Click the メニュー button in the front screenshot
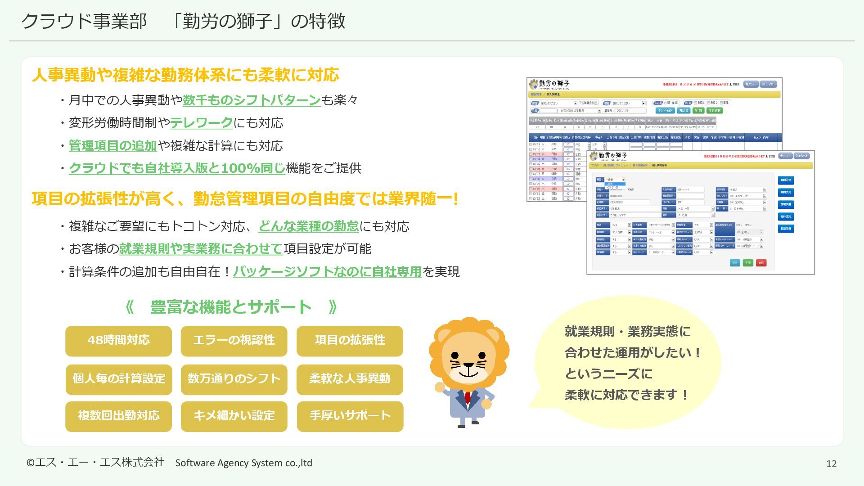 pyautogui.click(x=786, y=156)
